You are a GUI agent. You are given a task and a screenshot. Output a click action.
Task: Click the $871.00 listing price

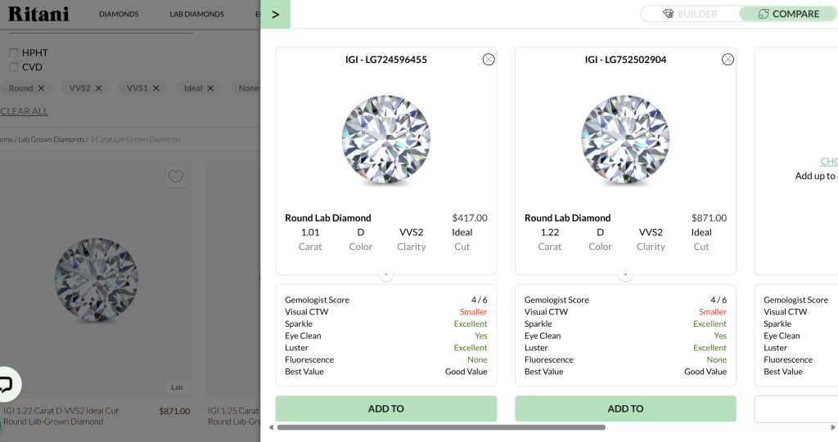174,411
